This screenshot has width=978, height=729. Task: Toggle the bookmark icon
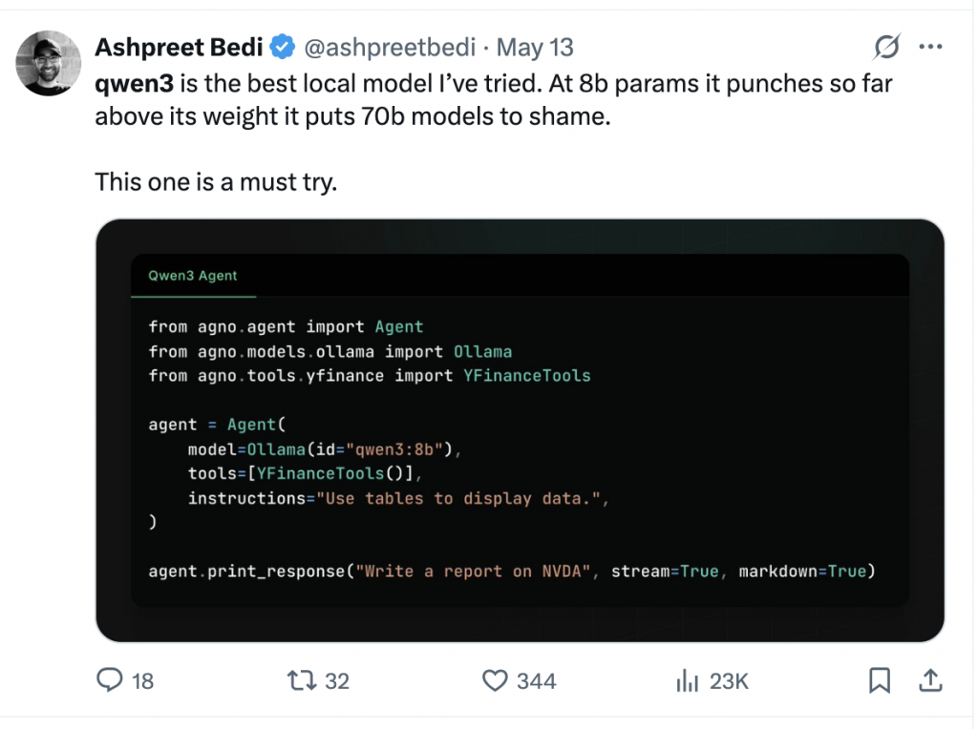click(880, 679)
